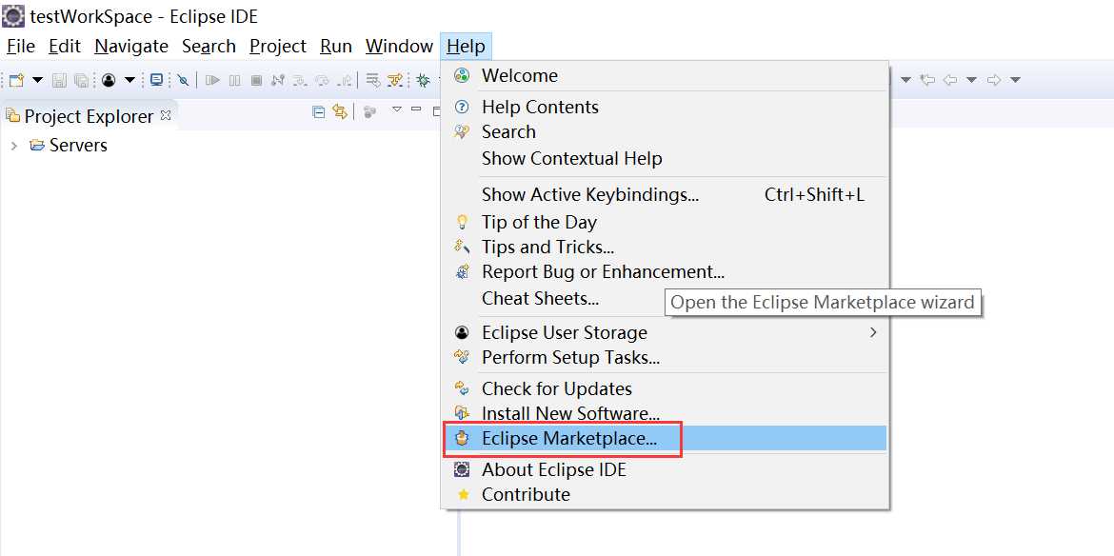Choose Perform Setup Tasks entry
1114x556 pixels.
coord(665,357)
